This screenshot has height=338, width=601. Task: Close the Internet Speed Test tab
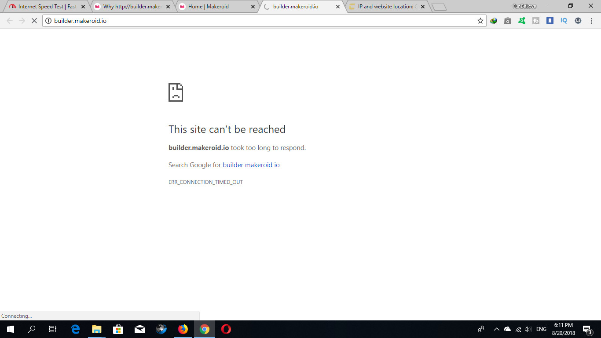tap(83, 7)
